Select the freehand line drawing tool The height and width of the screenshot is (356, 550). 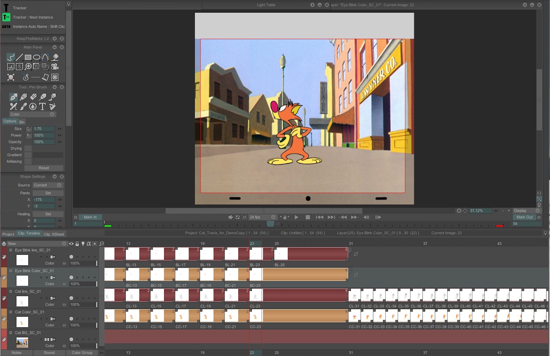pos(11,57)
